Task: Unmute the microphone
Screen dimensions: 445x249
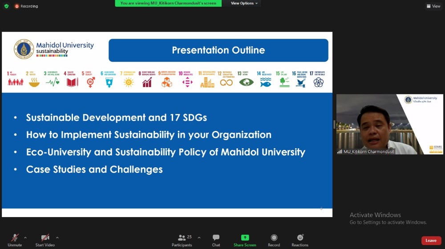Action: point(15,240)
